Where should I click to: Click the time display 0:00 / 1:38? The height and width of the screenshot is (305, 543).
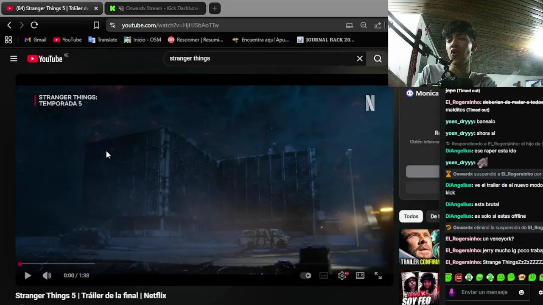pyautogui.click(x=76, y=276)
